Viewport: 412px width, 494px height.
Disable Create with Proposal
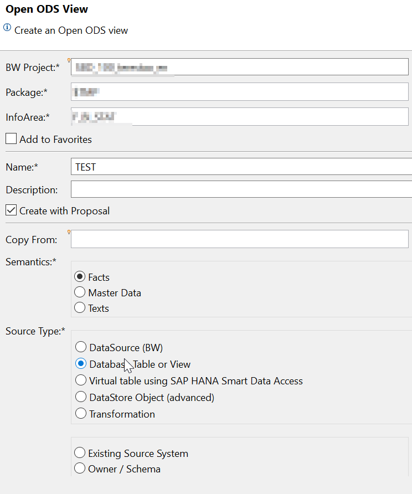click(11, 210)
